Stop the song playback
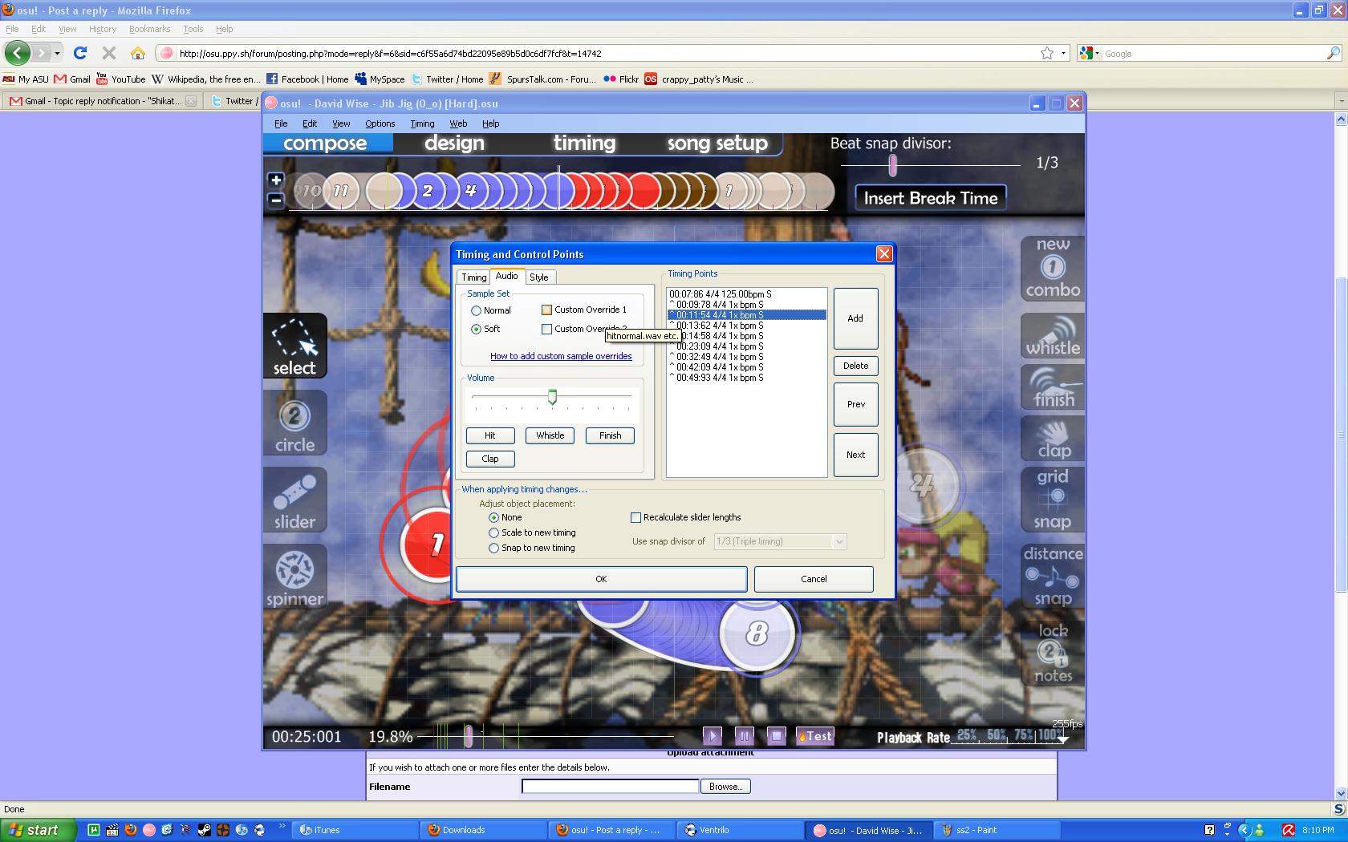 [x=776, y=735]
